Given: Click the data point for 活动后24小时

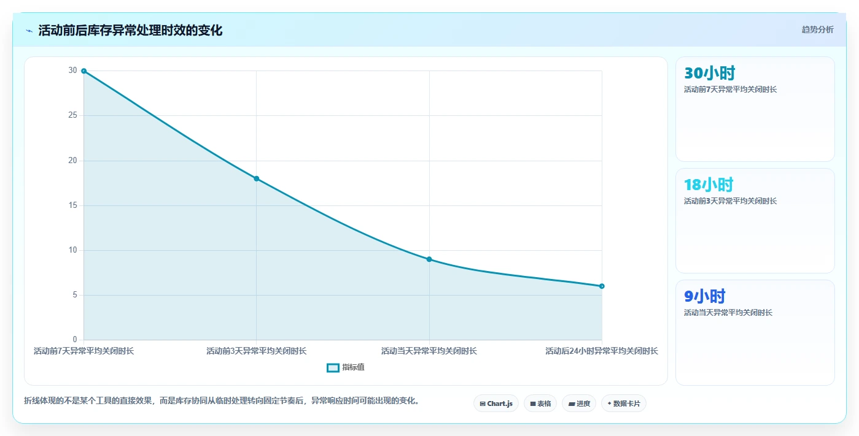Looking at the screenshot, I should [x=602, y=286].
